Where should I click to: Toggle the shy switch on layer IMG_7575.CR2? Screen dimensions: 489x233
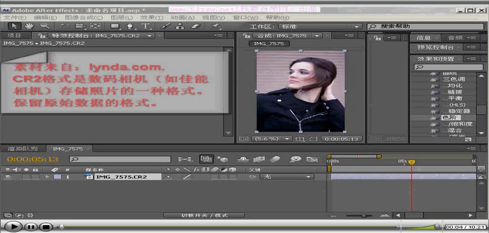point(168,177)
